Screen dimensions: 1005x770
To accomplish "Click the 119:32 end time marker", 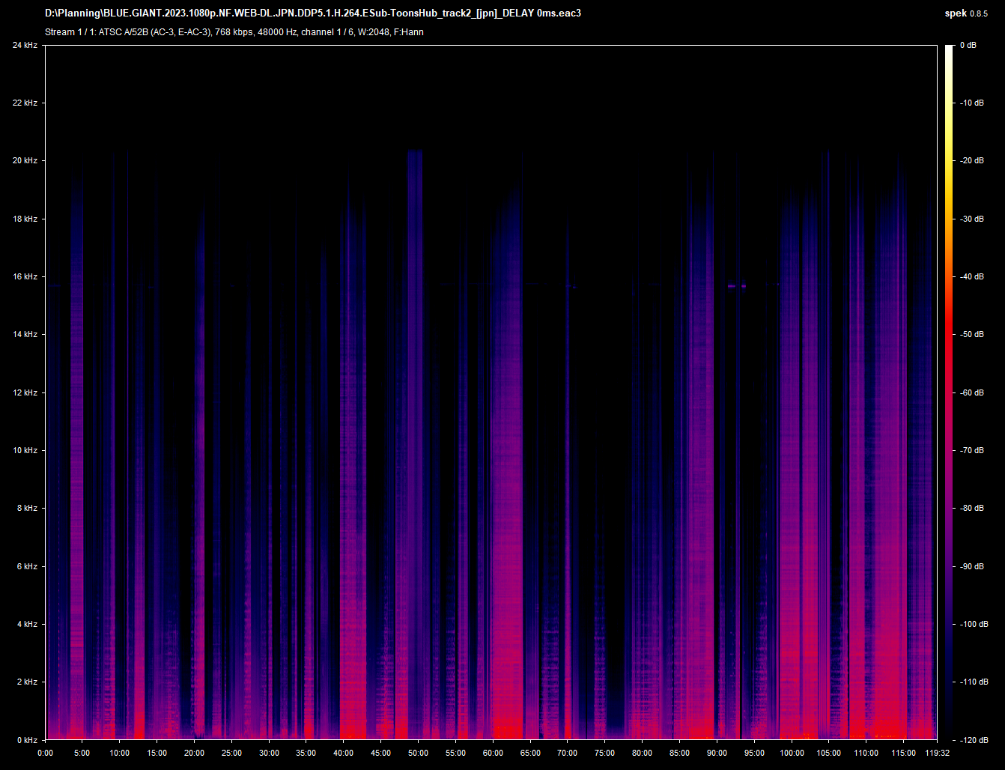I will (935, 753).
